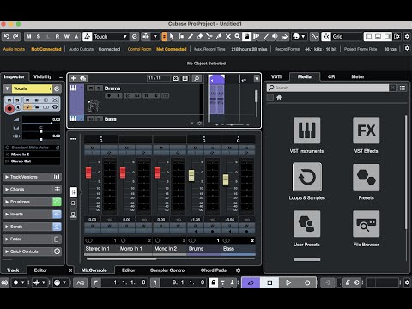Select the Play speaker tool
The image size is (412, 309).
point(275,37)
